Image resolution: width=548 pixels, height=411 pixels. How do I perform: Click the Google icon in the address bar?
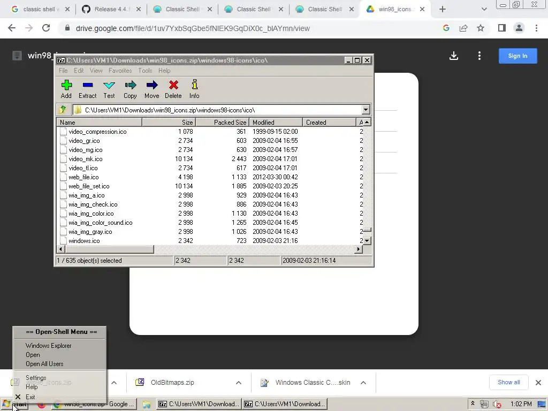446,28
